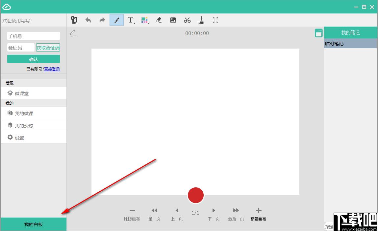Click the undo arrow icon
This screenshot has width=378, height=231.
coord(88,20)
